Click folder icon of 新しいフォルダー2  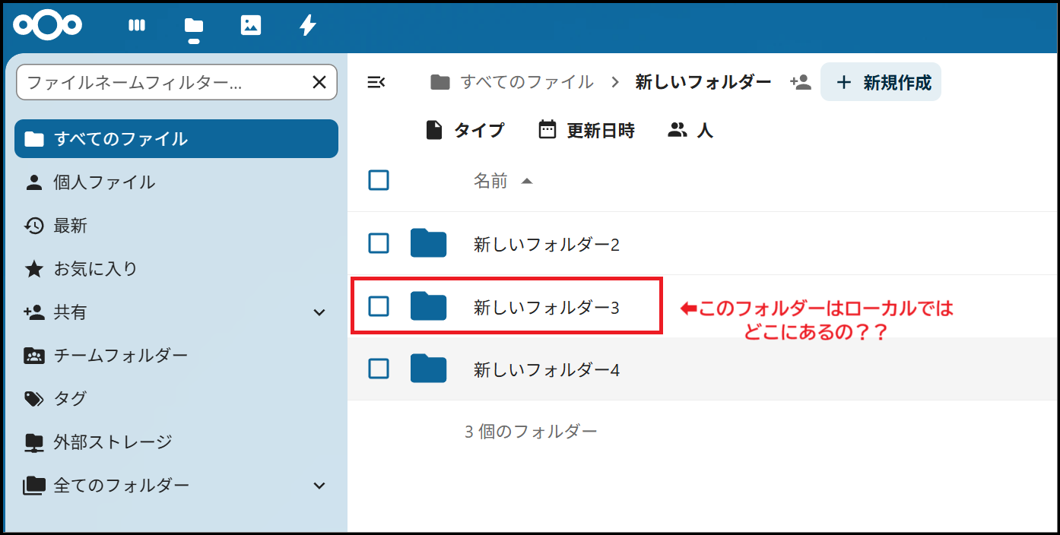click(428, 243)
